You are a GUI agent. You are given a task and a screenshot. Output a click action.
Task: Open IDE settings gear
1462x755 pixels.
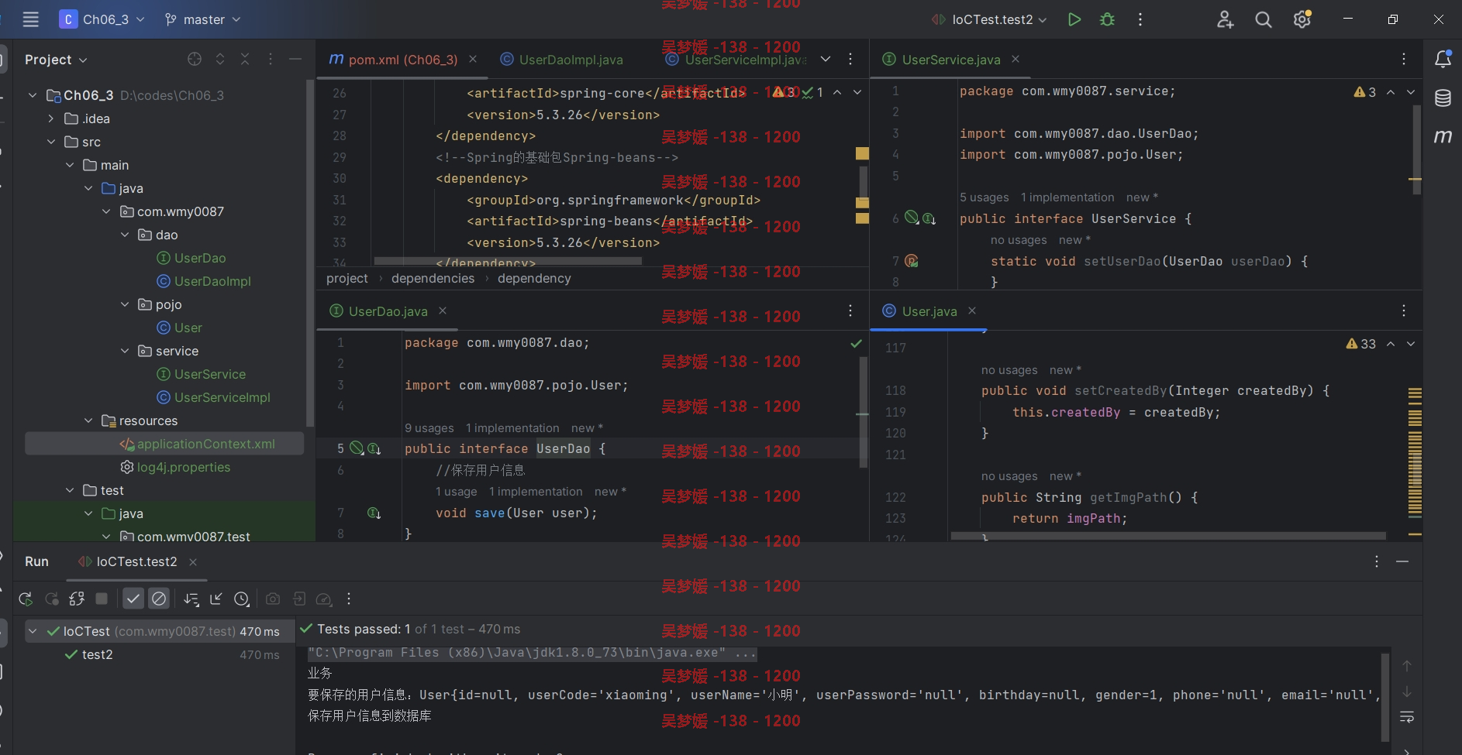pyautogui.click(x=1302, y=19)
